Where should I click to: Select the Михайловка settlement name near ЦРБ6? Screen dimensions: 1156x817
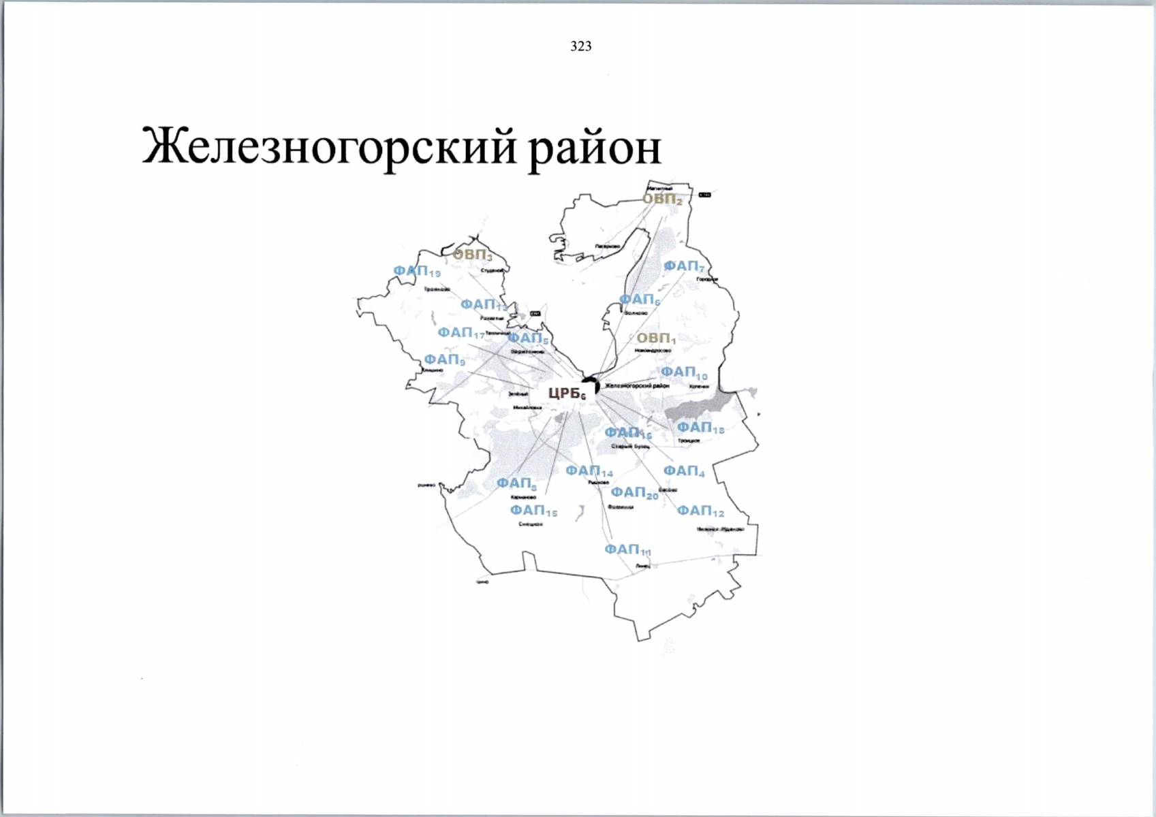point(528,406)
